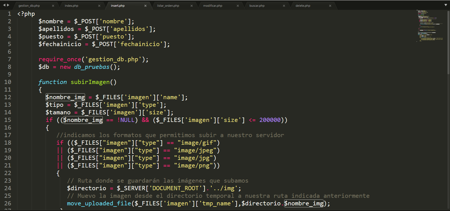450x211 pixels.
Task: Click the function keyword on line 10
Action: pyautogui.click(x=53, y=82)
